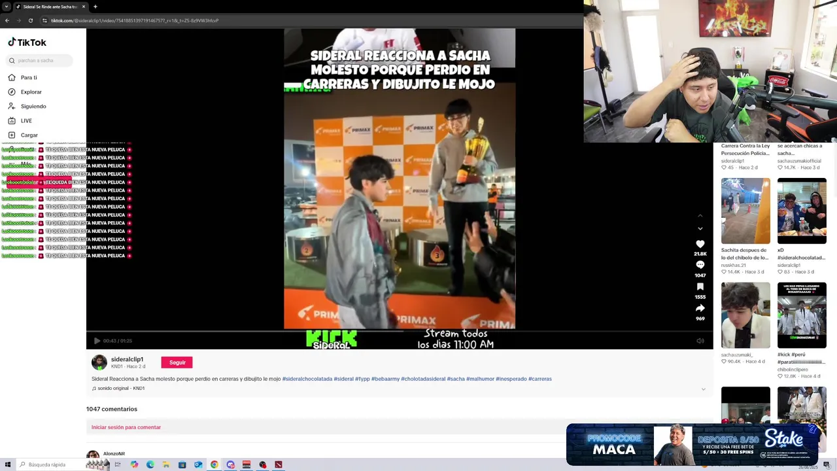Open the Cargar upload page

click(23, 135)
